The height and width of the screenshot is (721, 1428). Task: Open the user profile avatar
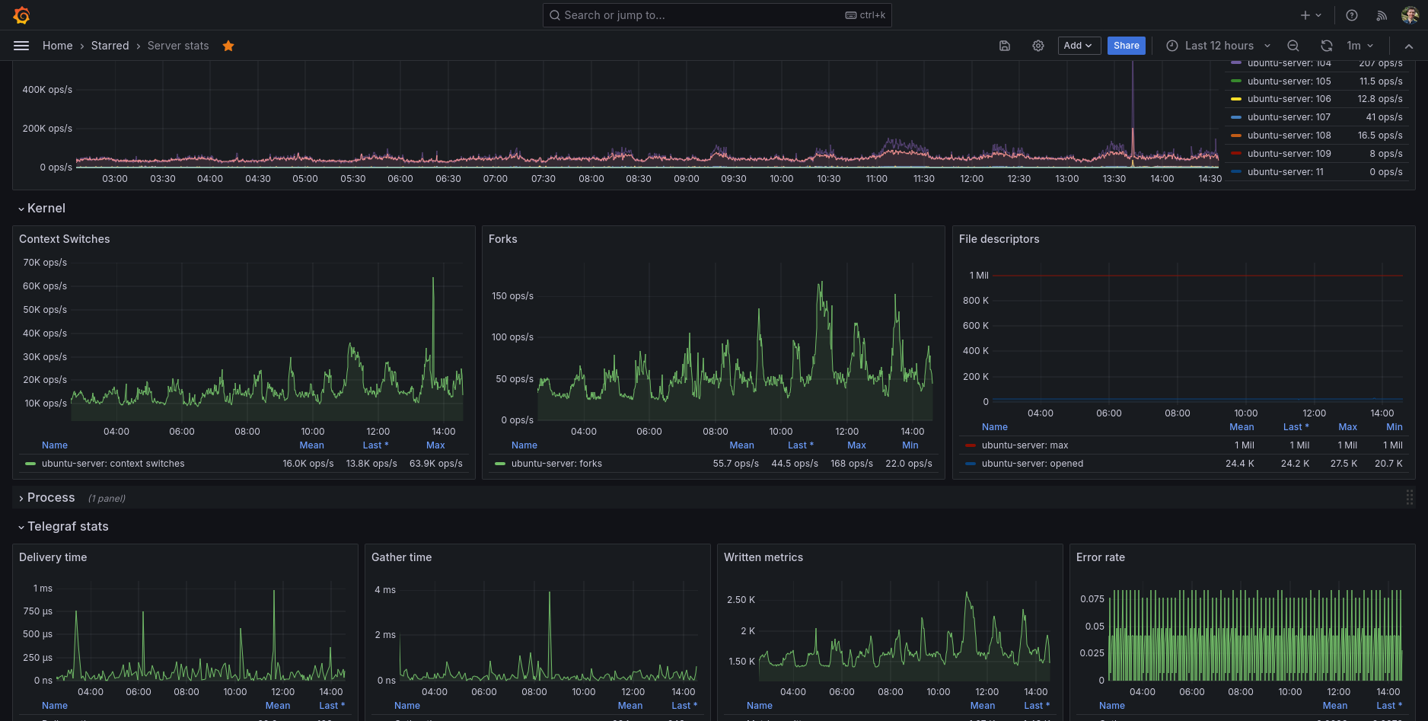click(x=1410, y=15)
